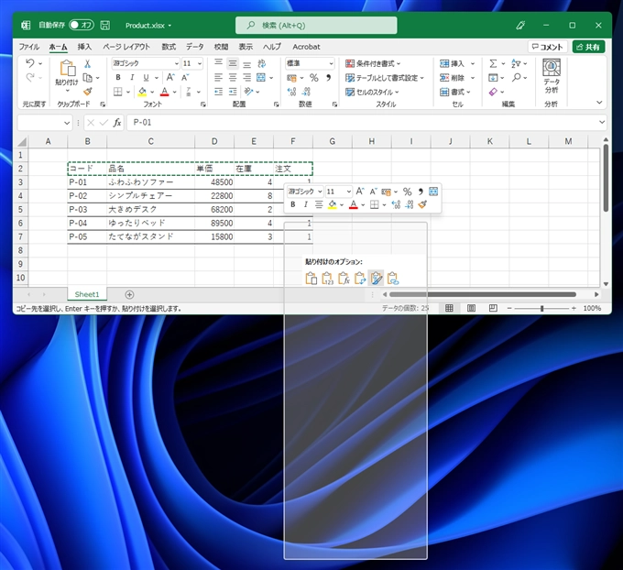623x570 pixels.
Task: Switch to the Acrobat ribbon tab
Action: coord(306,47)
